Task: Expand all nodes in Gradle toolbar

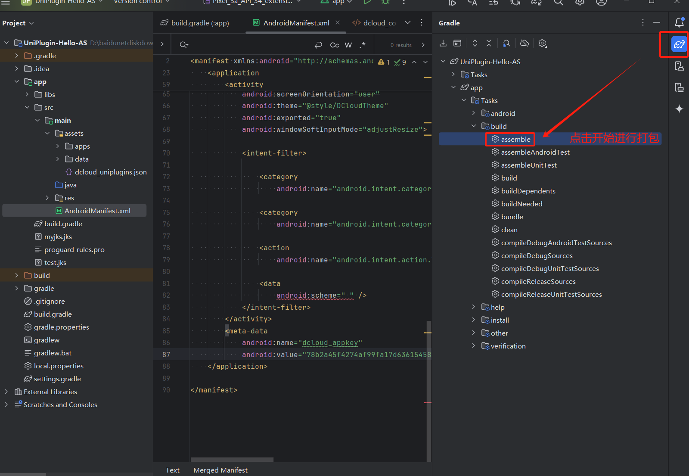Action: [x=475, y=43]
